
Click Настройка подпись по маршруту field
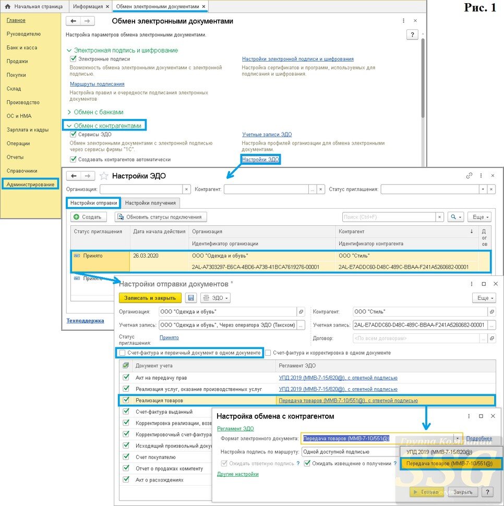tap(350, 452)
